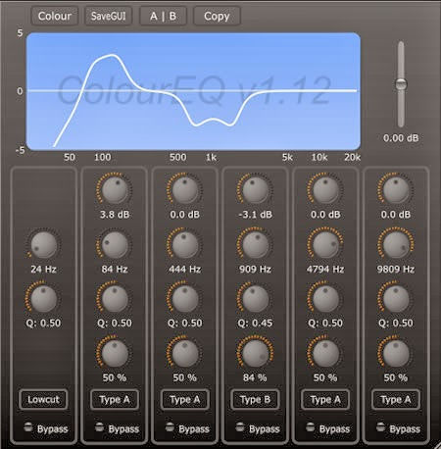Viewport: 441px width, 449px height.
Task: Click the Copy button
Action: pyautogui.click(x=217, y=16)
